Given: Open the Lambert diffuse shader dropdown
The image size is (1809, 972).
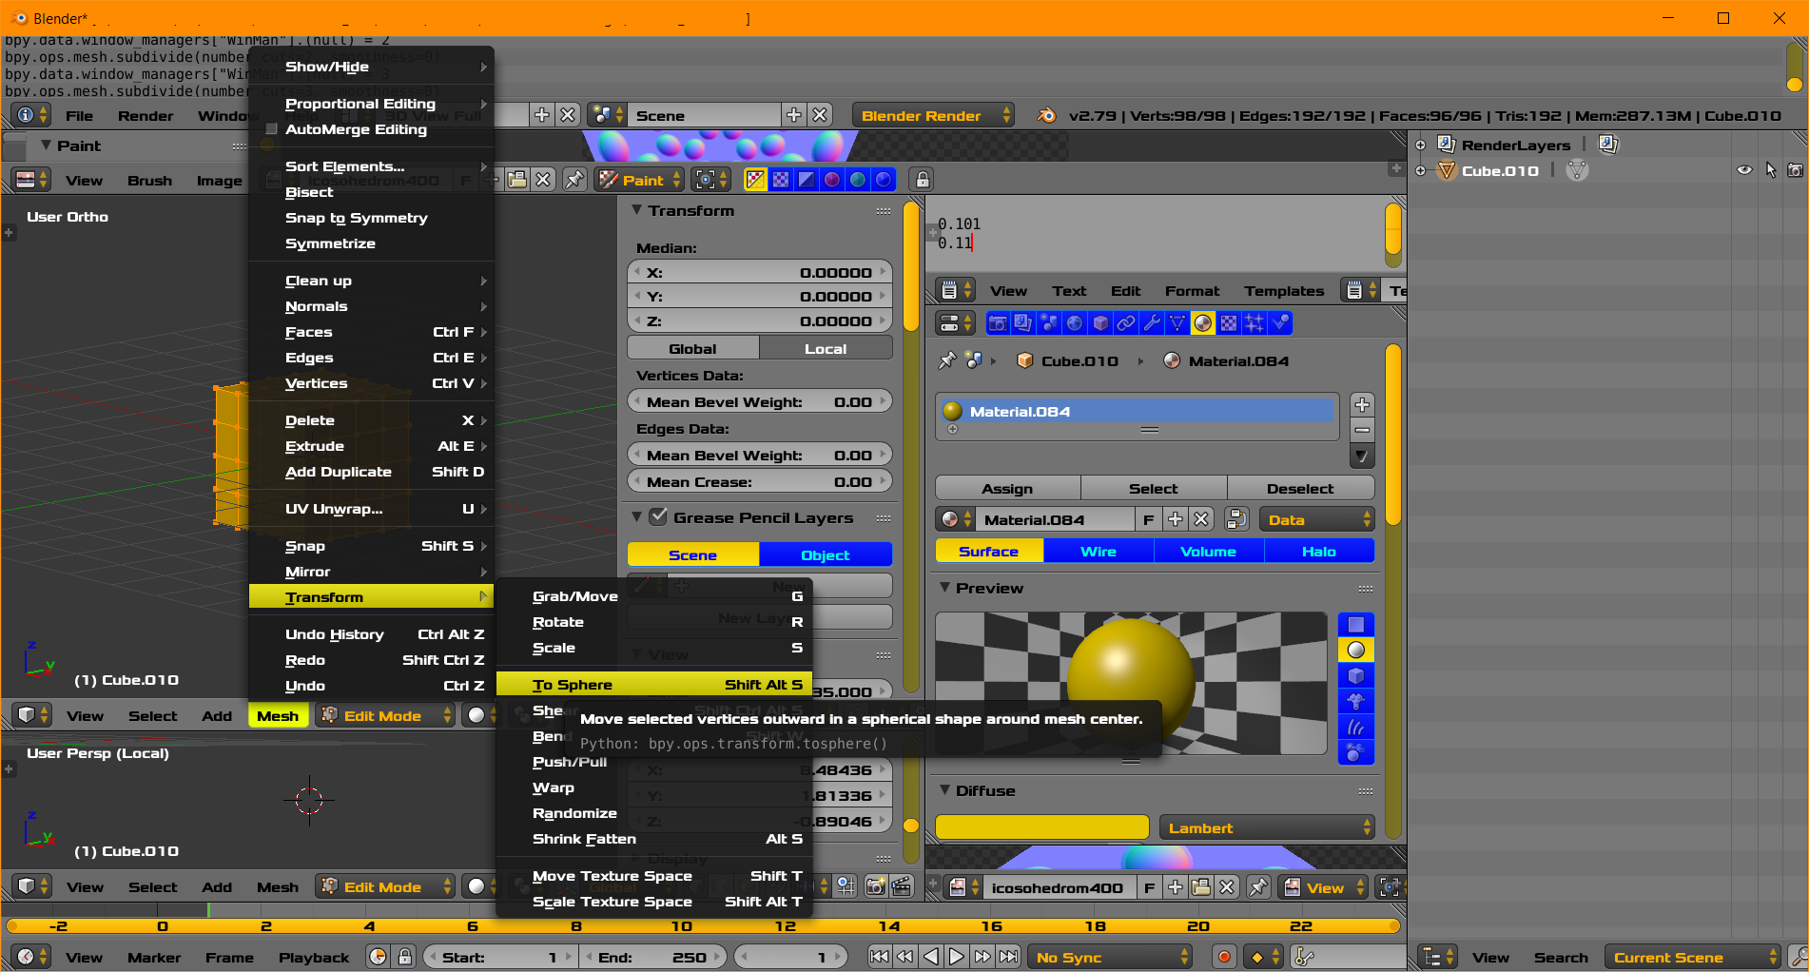Looking at the screenshot, I should coord(1267,827).
